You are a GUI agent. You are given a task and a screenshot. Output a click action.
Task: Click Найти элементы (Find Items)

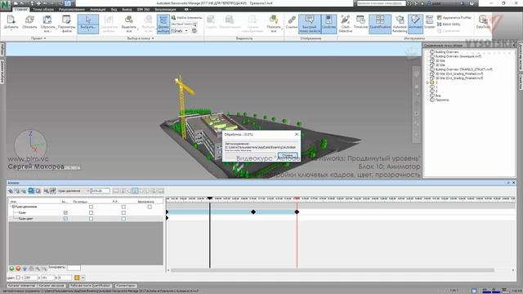[186, 17]
